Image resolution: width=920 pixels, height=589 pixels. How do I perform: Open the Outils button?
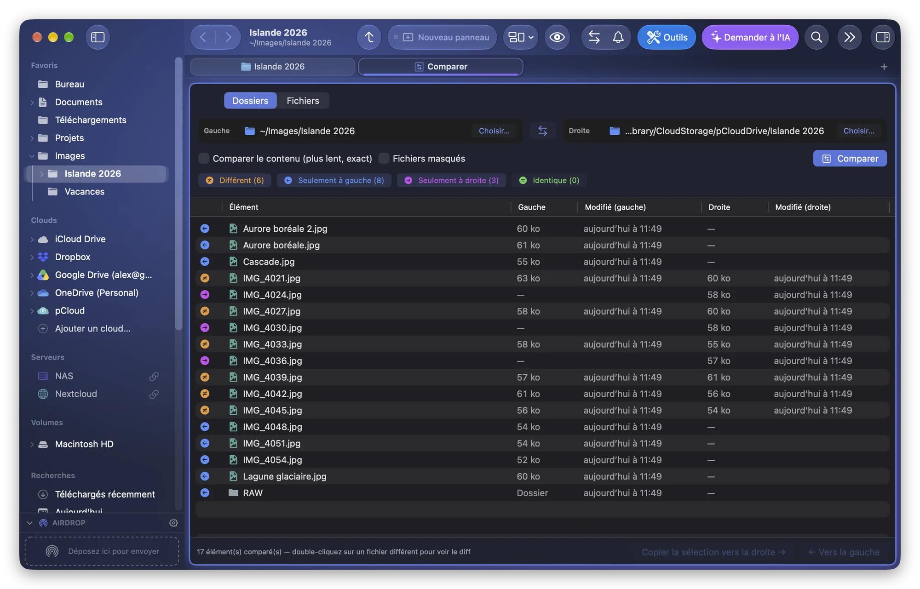pyautogui.click(x=667, y=37)
